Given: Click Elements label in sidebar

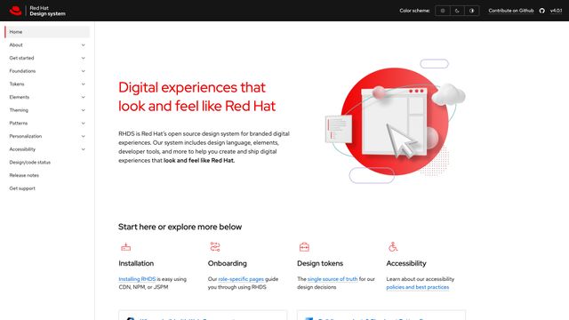Looking at the screenshot, I should (20, 97).
